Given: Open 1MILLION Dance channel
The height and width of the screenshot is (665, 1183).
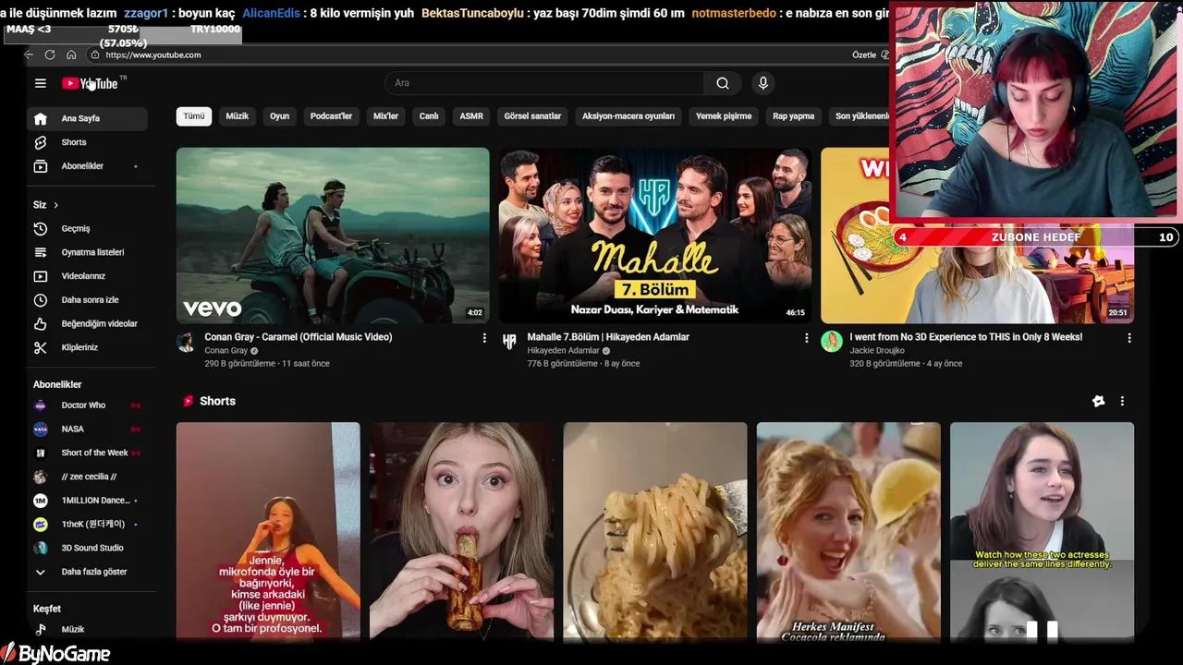Looking at the screenshot, I should (x=87, y=501).
